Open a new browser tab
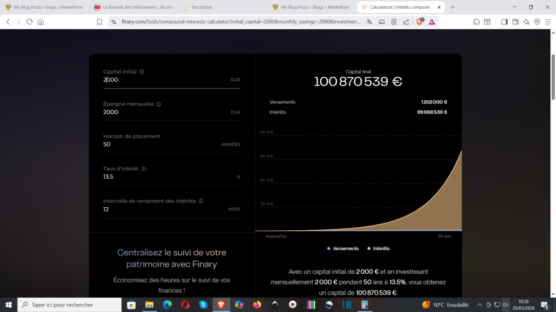The width and height of the screenshot is (556, 312). coord(453,7)
